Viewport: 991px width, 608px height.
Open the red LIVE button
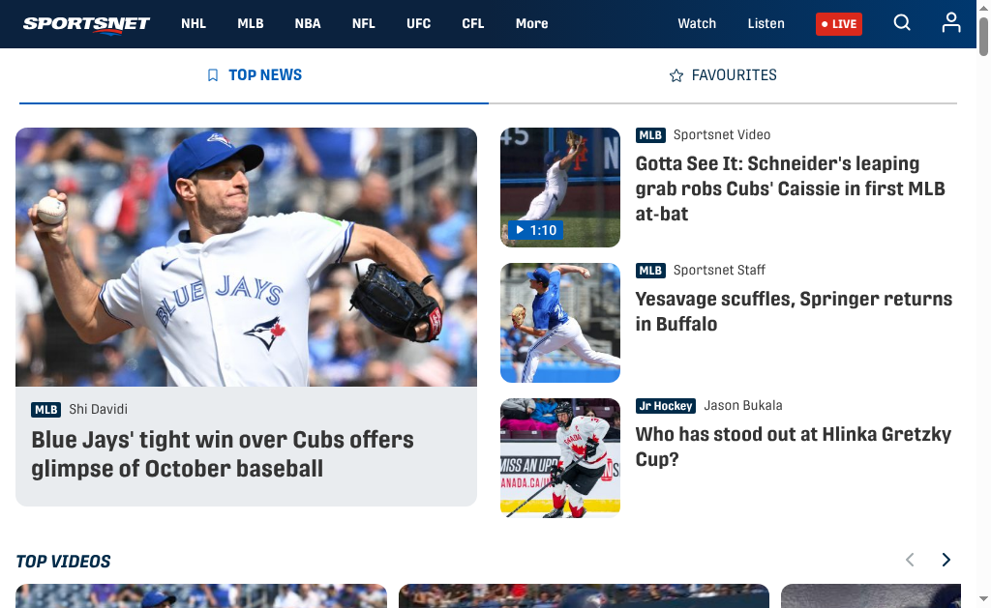(x=839, y=24)
